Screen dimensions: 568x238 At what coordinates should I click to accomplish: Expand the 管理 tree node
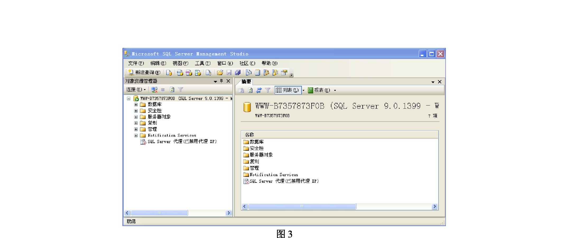pos(136,129)
